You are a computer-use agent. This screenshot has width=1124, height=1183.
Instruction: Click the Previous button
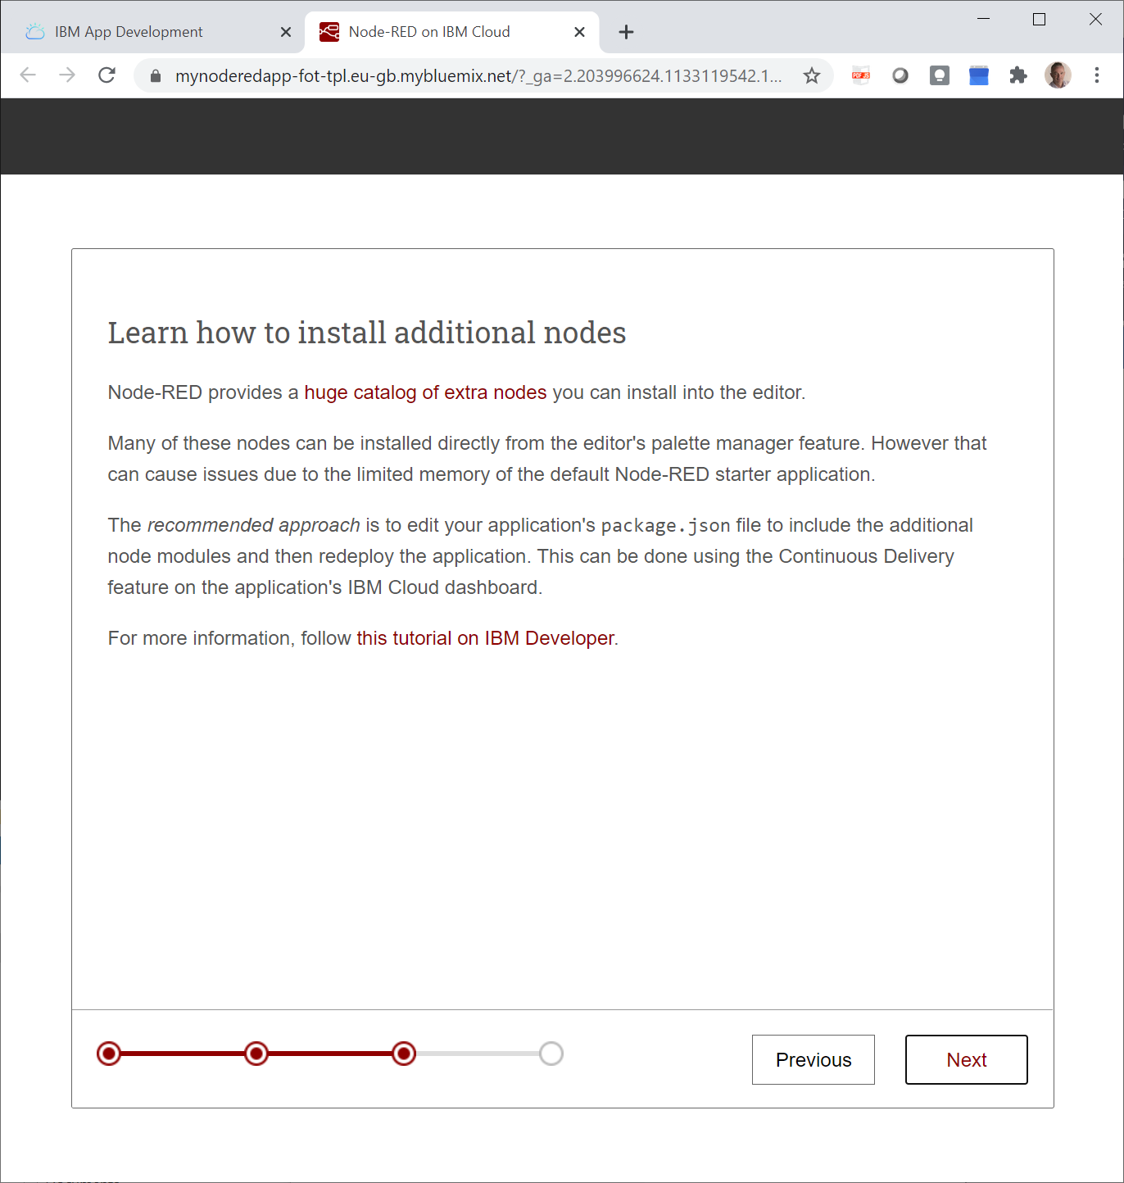[814, 1060]
